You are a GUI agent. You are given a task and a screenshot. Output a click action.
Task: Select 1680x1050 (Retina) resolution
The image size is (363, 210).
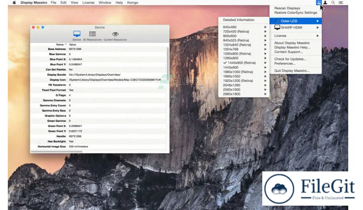(x=238, y=72)
